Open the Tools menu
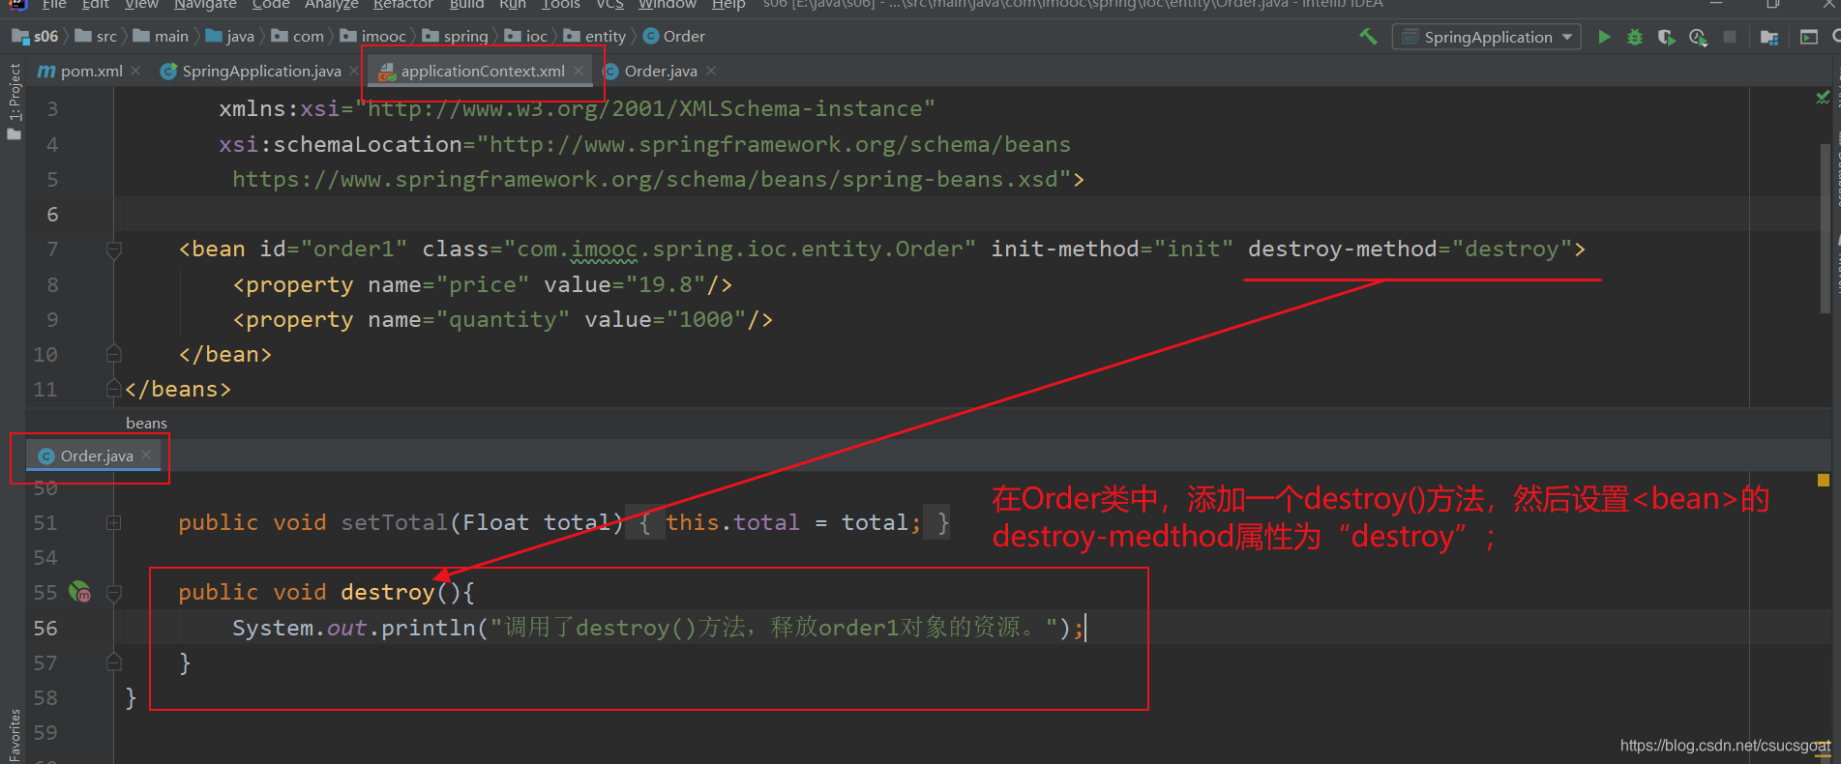The image size is (1841, 764). [561, 5]
